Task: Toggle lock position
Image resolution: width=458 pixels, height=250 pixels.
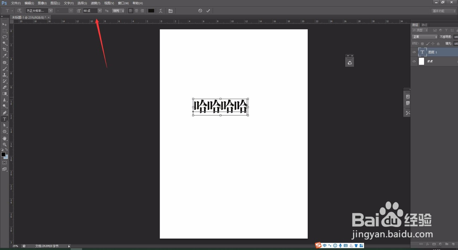Action: tap(433, 44)
